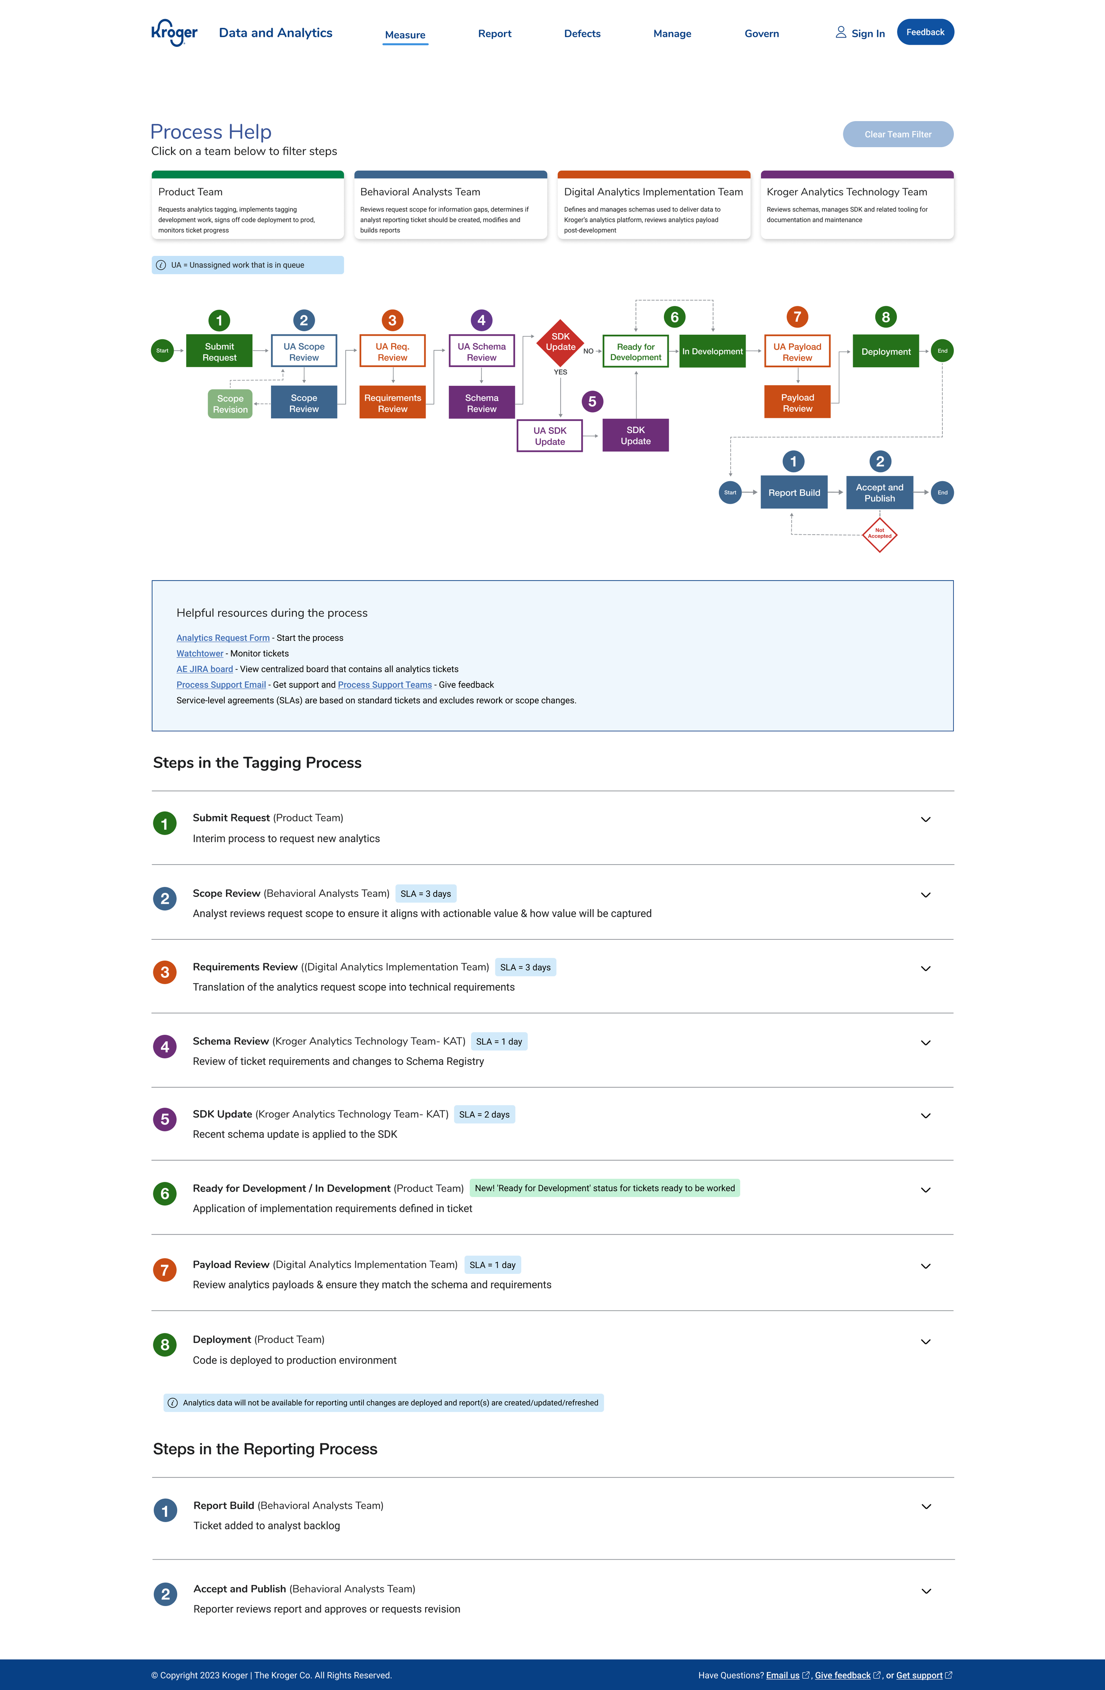Open the Report menu item
Image resolution: width=1105 pixels, height=1690 pixels.
494,34
